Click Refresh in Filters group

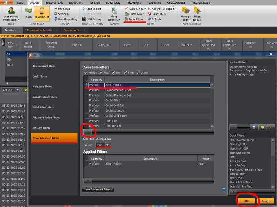tap(154, 19)
